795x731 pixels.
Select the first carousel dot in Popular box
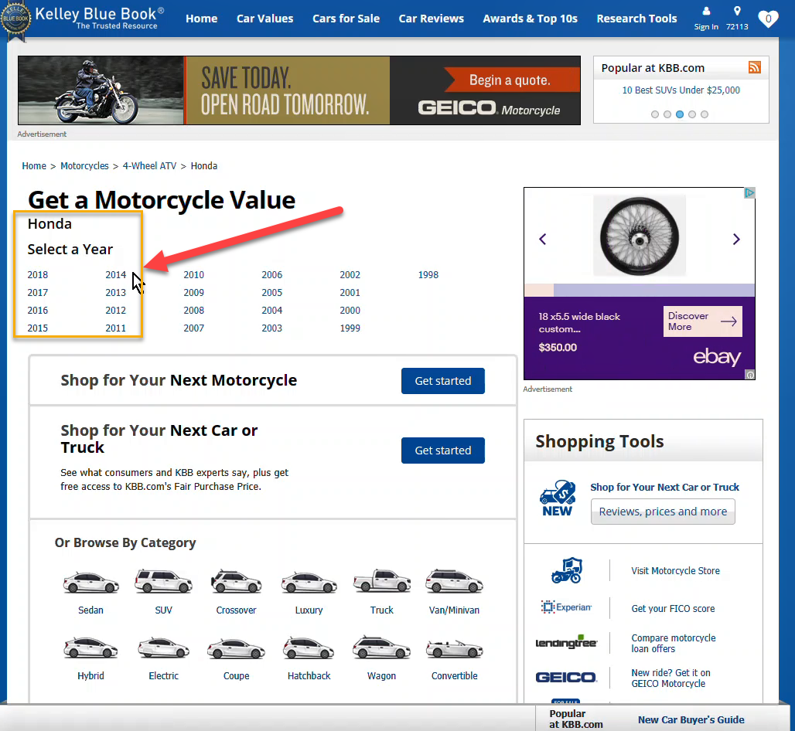tap(655, 114)
